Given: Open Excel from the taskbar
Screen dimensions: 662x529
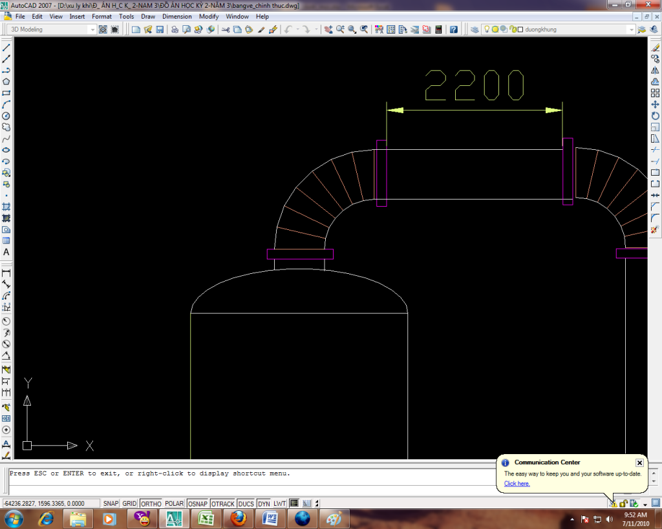Looking at the screenshot, I should pos(206,519).
